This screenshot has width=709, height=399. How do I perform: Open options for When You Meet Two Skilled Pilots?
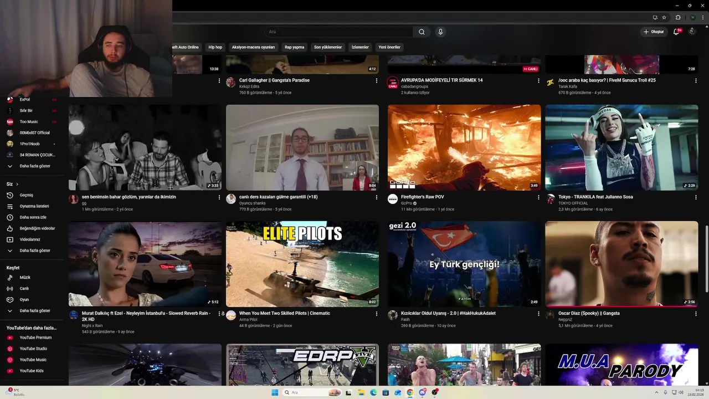tap(377, 314)
